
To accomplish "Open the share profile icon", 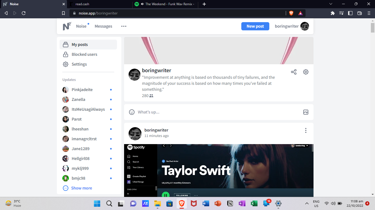I will point(294,72).
